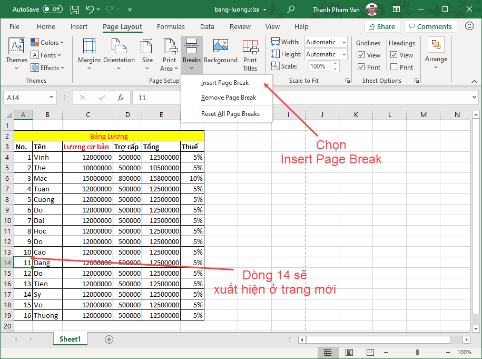The width and height of the screenshot is (482, 359).
Task: Click the Undo arrow icon
Action: (90, 9)
